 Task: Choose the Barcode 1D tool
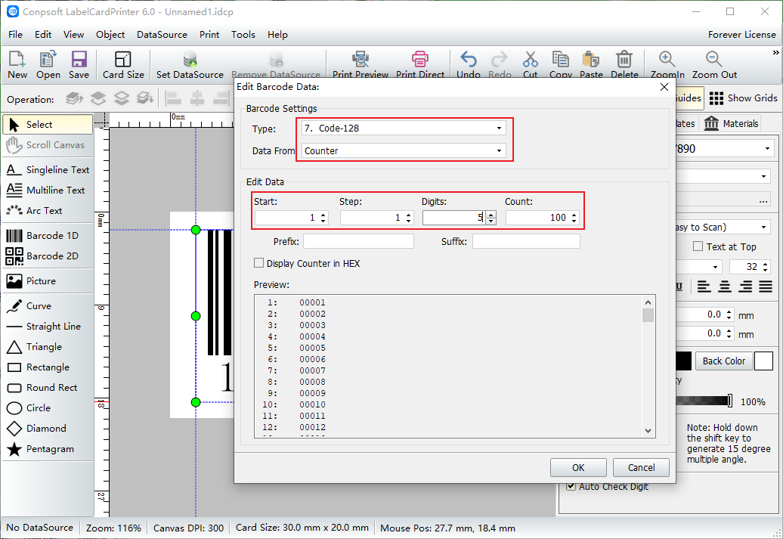point(48,235)
